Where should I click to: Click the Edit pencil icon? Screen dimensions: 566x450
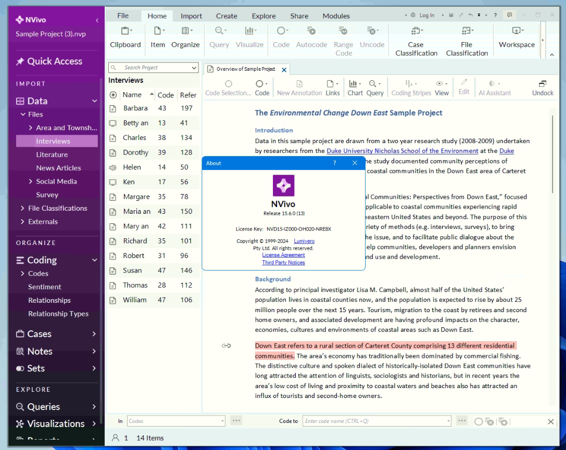point(464,82)
